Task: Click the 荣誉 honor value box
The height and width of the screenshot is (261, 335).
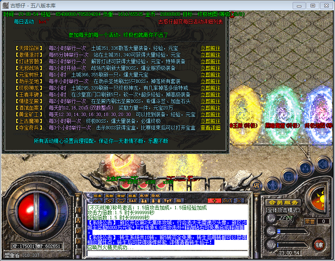Action: tap(323, 221)
